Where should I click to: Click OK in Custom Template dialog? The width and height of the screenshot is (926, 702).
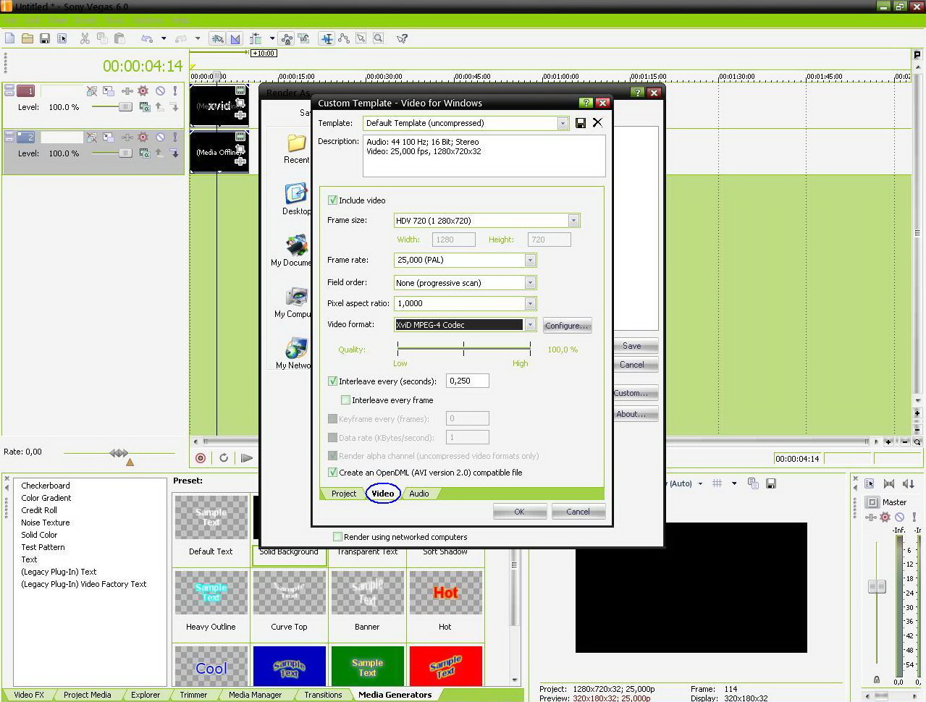click(519, 512)
